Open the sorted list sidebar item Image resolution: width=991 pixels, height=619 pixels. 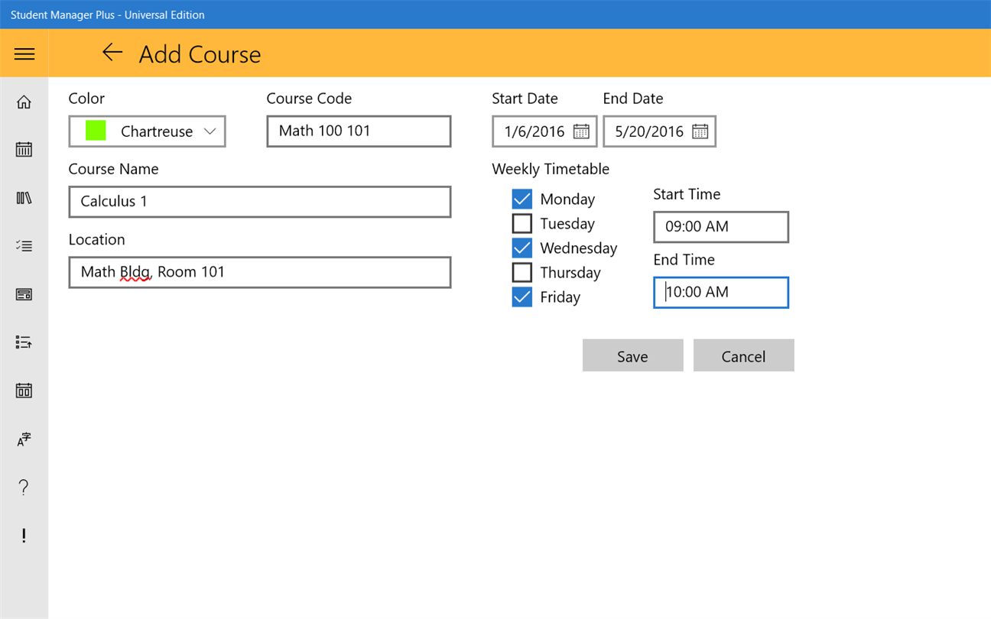coord(24,342)
